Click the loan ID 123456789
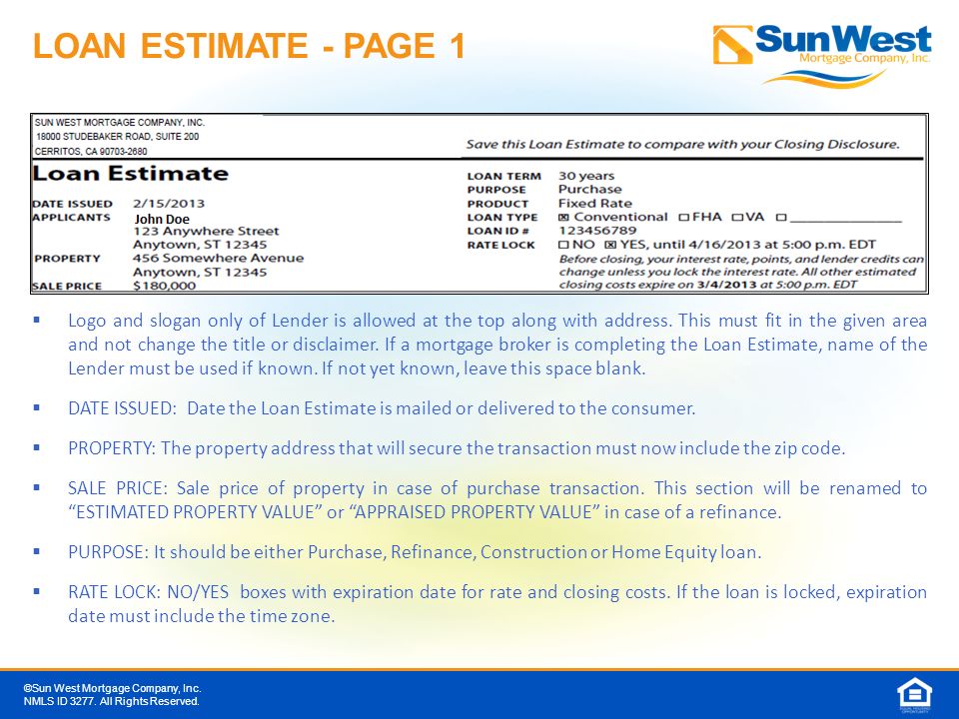This screenshot has height=719, width=959. [x=597, y=231]
